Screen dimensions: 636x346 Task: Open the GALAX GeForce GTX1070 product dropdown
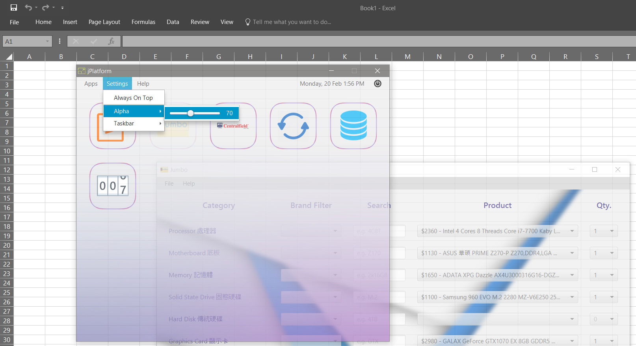tap(498, 340)
